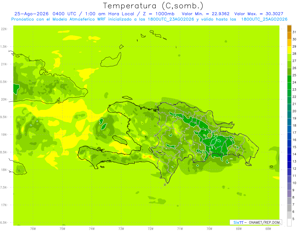
Task: Click the '1800UTC_25AGO2026' valid-until time
Action: [x=264, y=19]
